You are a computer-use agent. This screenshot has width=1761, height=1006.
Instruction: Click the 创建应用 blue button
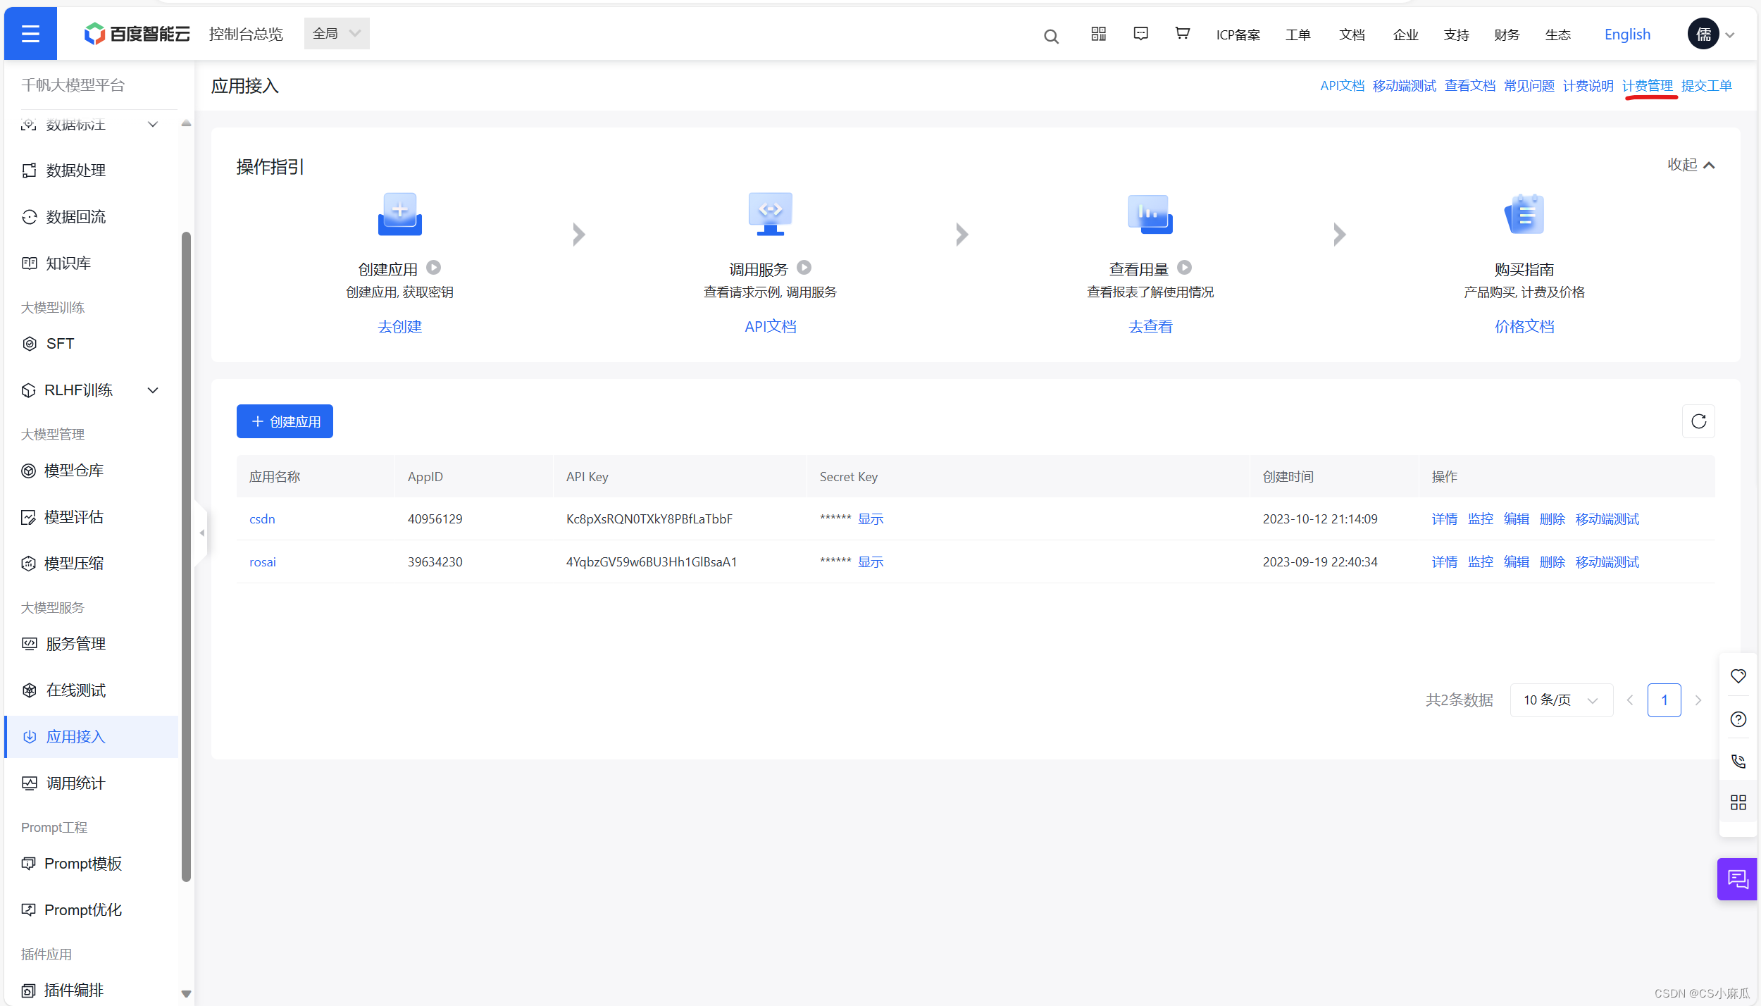(285, 421)
